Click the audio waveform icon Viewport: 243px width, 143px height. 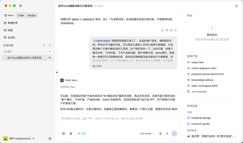click(x=167, y=134)
